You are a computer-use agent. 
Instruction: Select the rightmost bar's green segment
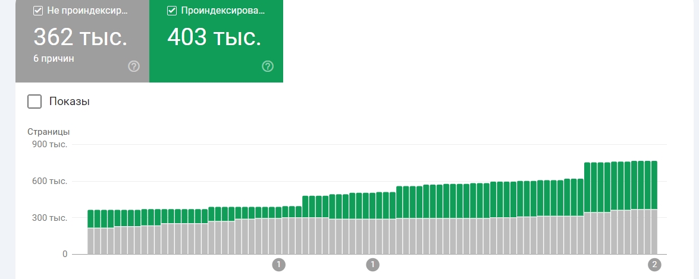coord(654,185)
